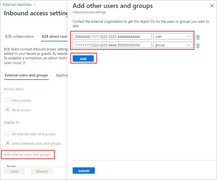Select Block access radio button

pos(8,110)
